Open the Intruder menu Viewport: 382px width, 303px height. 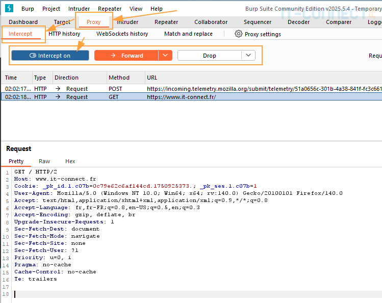[x=79, y=9]
